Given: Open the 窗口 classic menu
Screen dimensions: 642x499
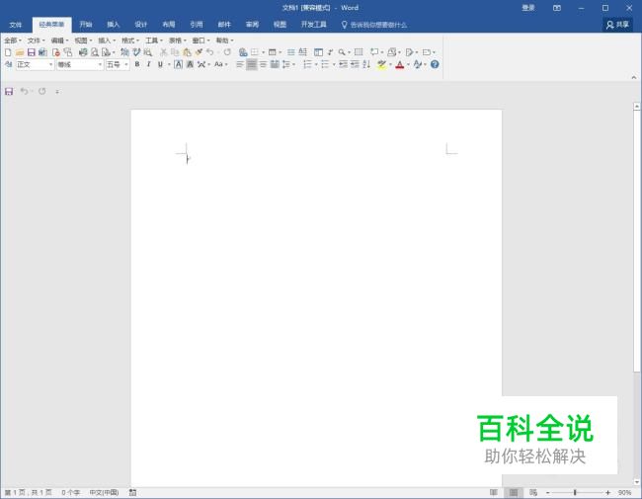Looking at the screenshot, I should [x=201, y=41].
